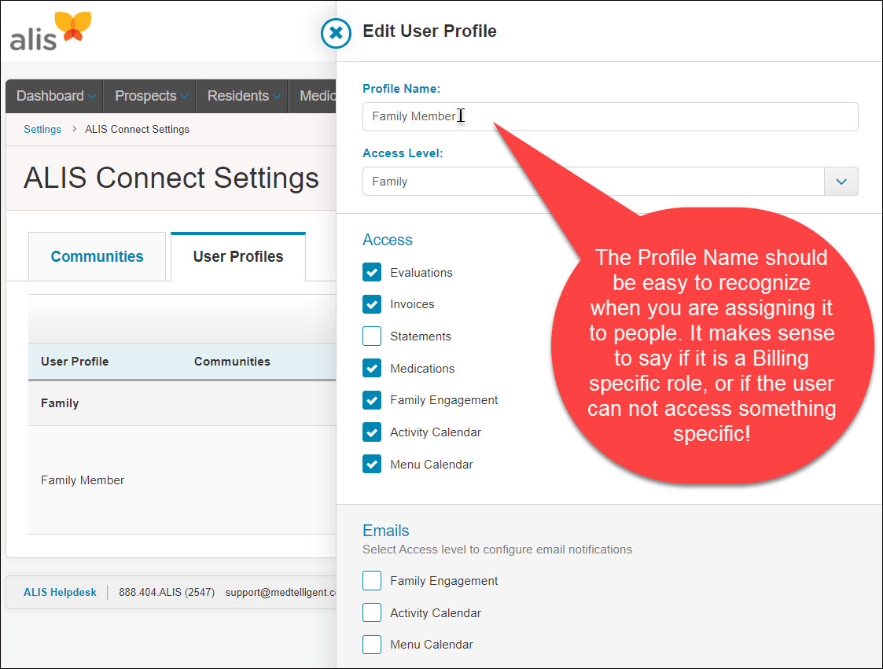Uncheck the Medications access checkbox
The width and height of the screenshot is (883, 669).
tap(372, 368)
